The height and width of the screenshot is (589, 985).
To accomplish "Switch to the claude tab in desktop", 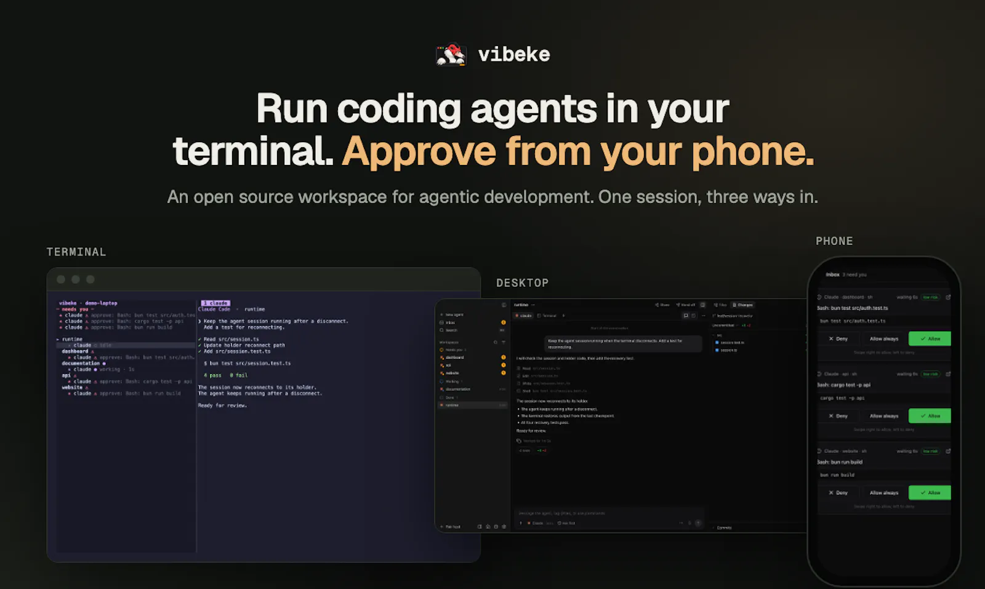I will [x=523, y=316].
